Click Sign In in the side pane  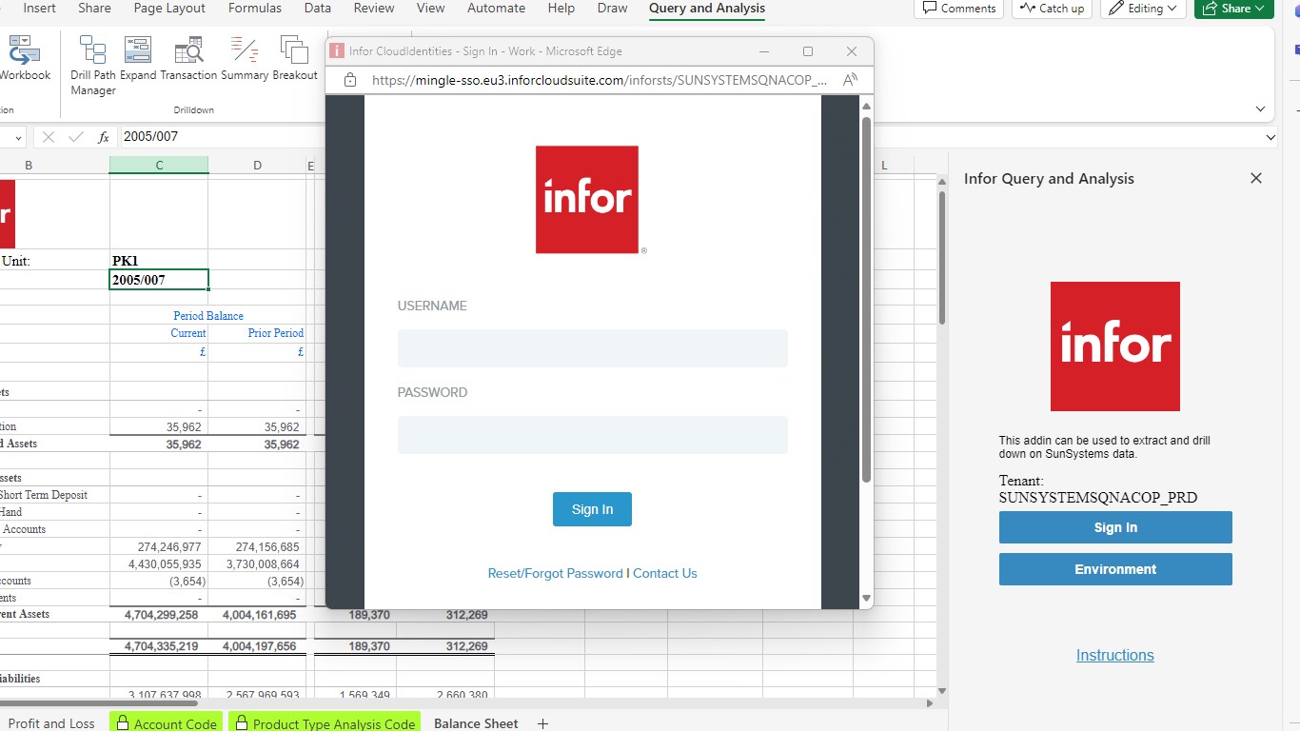(x=1115, y=527)
